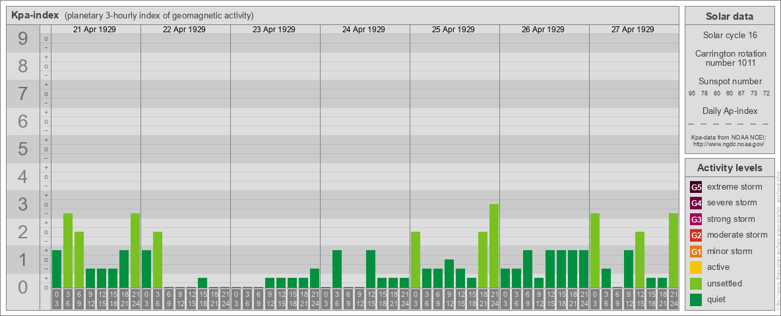This screenshot has height=316, width=781.
Task: Click the 26 Apr 6-9 dark green bar
Action: coord(528,269)
